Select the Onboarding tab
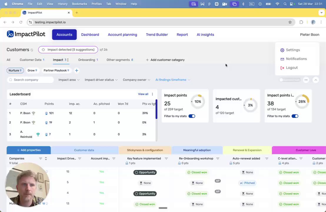This screenshot has width=326, height=212. [88, 60]
